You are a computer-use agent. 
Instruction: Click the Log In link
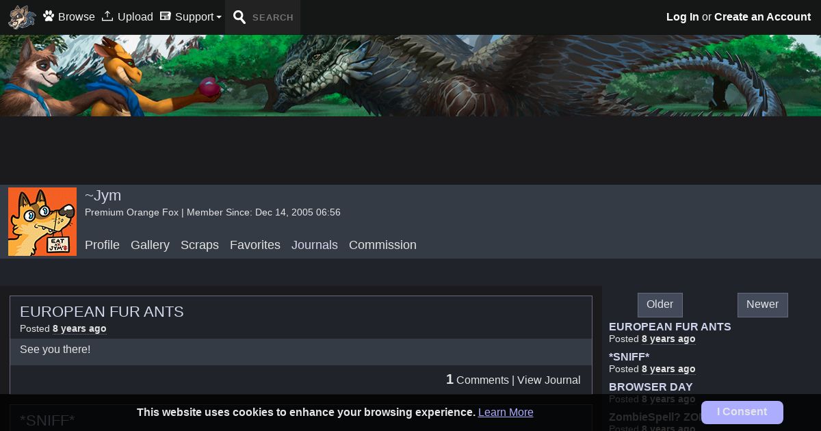[683, 16]
